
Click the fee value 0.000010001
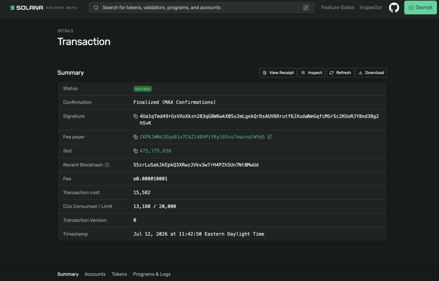pyautogui.click(x=150, y=179)
